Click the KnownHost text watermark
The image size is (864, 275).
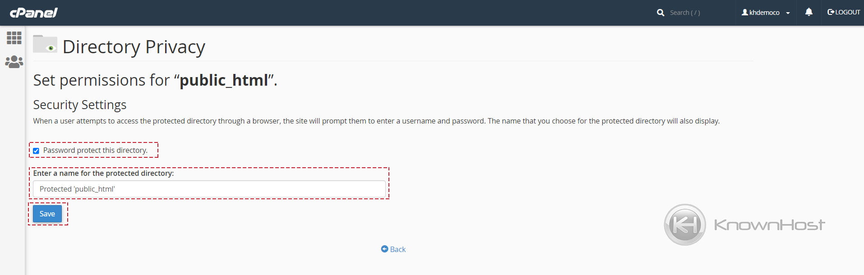[769, 224]
